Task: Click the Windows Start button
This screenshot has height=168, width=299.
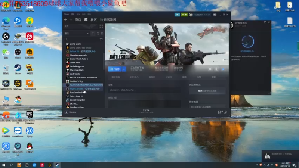Action: 4,165
